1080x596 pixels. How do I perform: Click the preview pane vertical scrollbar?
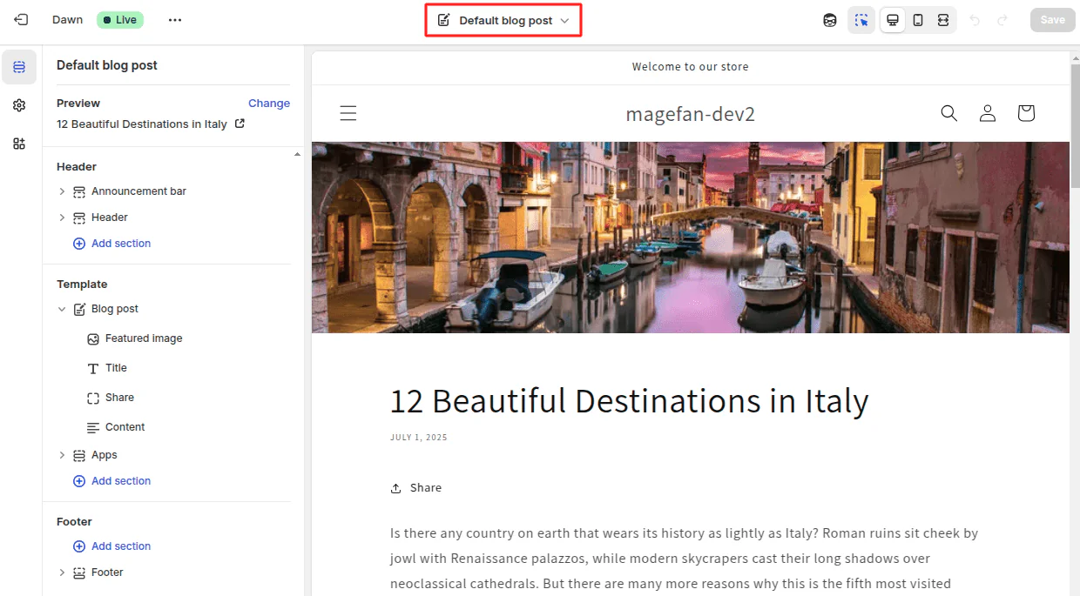1075,126
